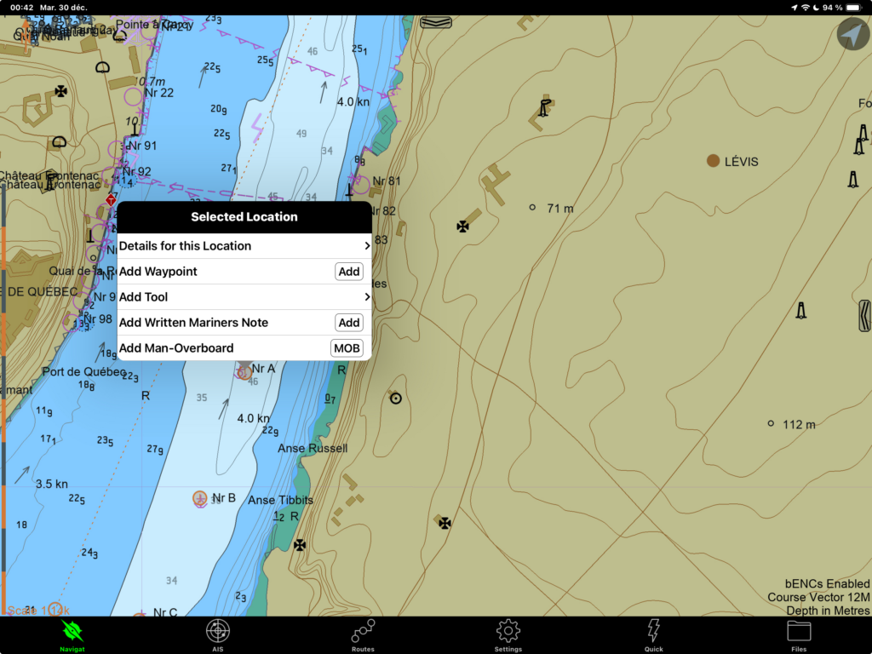Open the AIS tab icon
Viewport: 872px width, 654px height.
click(218, 632)
